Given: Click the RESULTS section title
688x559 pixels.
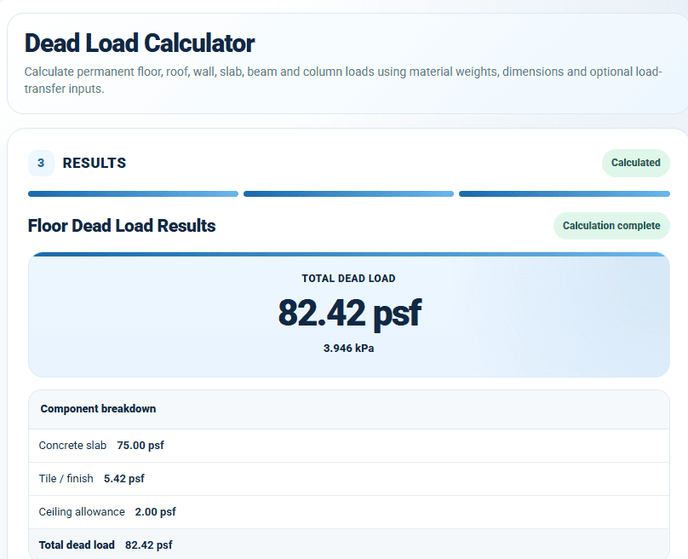Looking at the screenshot, I should pyautogui.click(x=95, y=163).
